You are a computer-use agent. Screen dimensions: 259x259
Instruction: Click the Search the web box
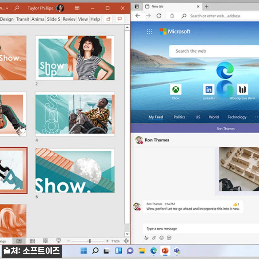click(214, 51)
